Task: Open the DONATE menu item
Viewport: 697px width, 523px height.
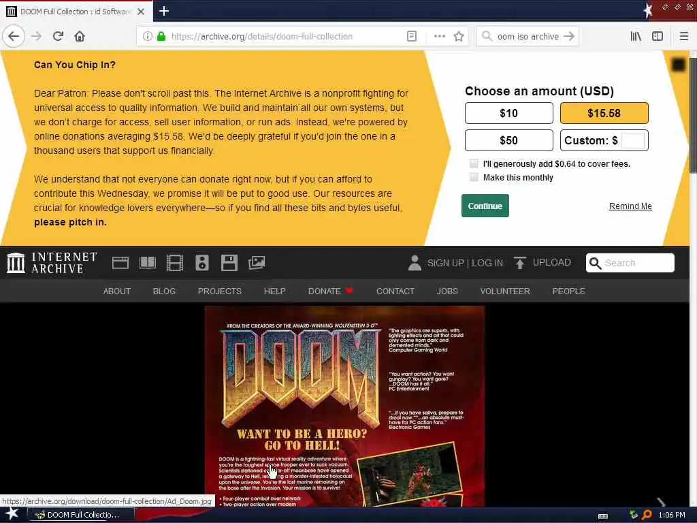Action: coord(330,291)
